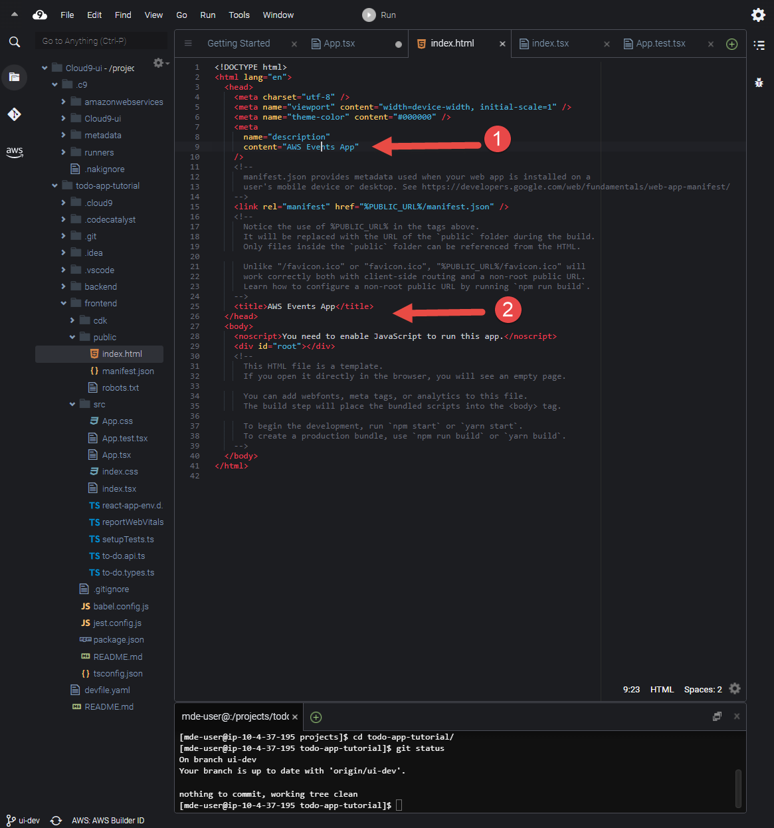The width and height of the screenshot is (774, 828).
Task: Collapse the Cloud9-ui project root folder
Action: (x=45, y=68)
